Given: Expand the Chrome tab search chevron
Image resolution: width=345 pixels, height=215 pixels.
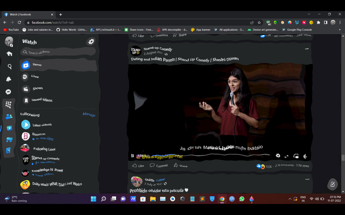Looking at the screenshot, I should click(x=309, y=14).
